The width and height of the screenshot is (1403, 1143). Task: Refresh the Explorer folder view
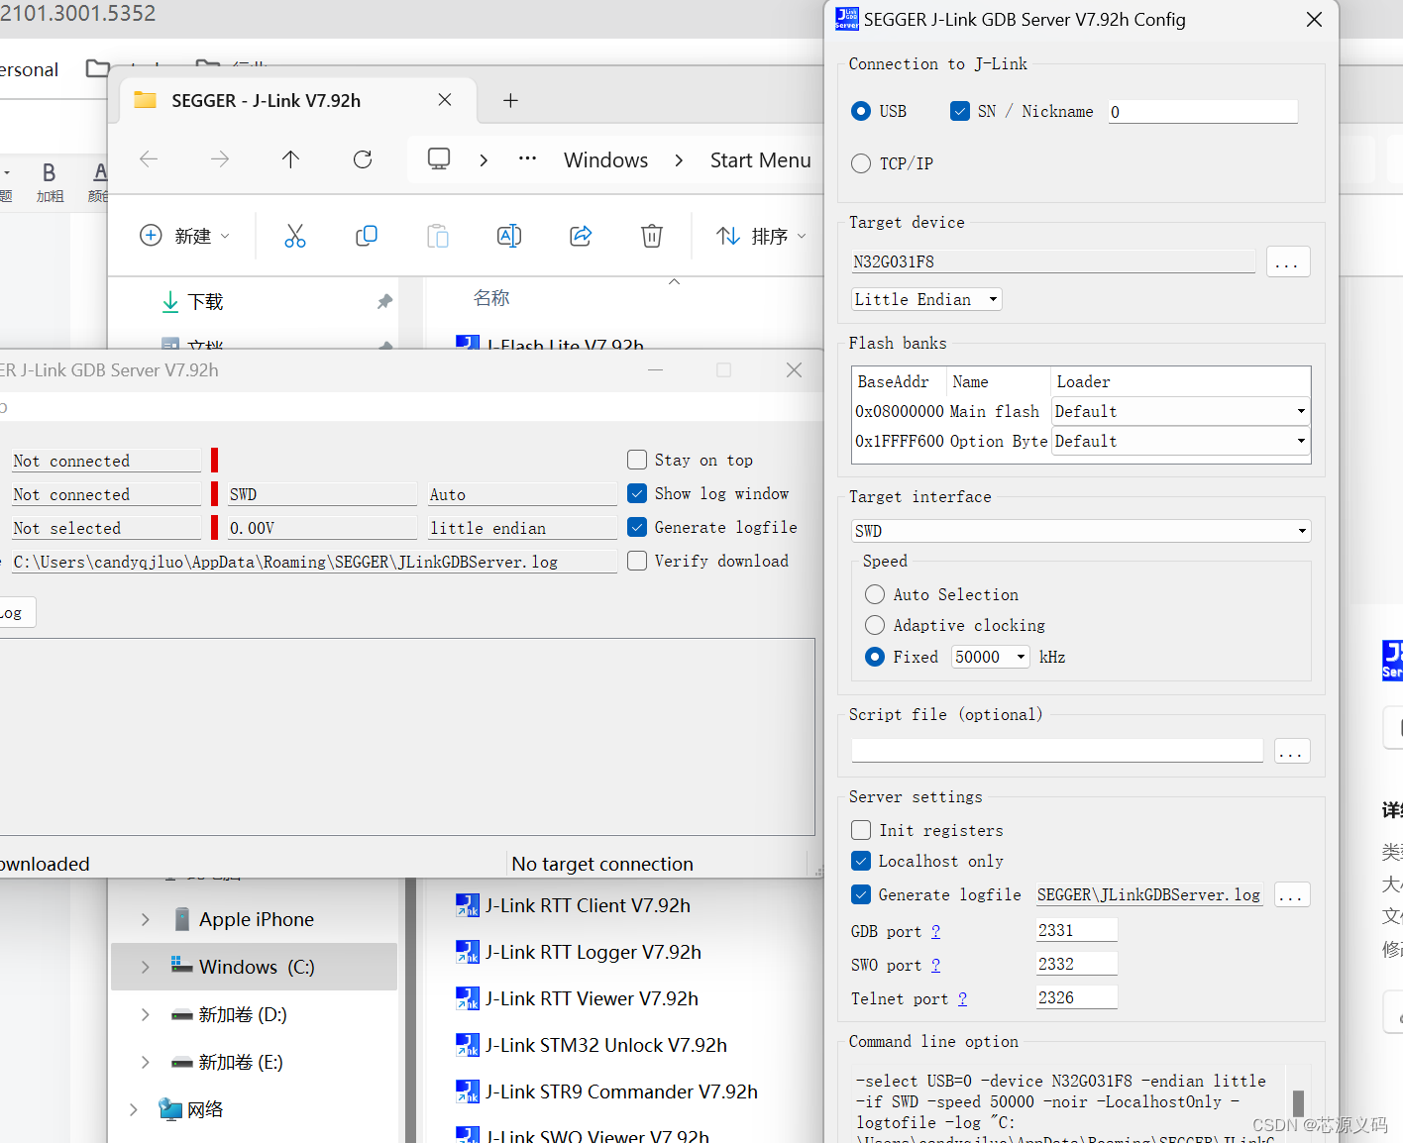363,159
